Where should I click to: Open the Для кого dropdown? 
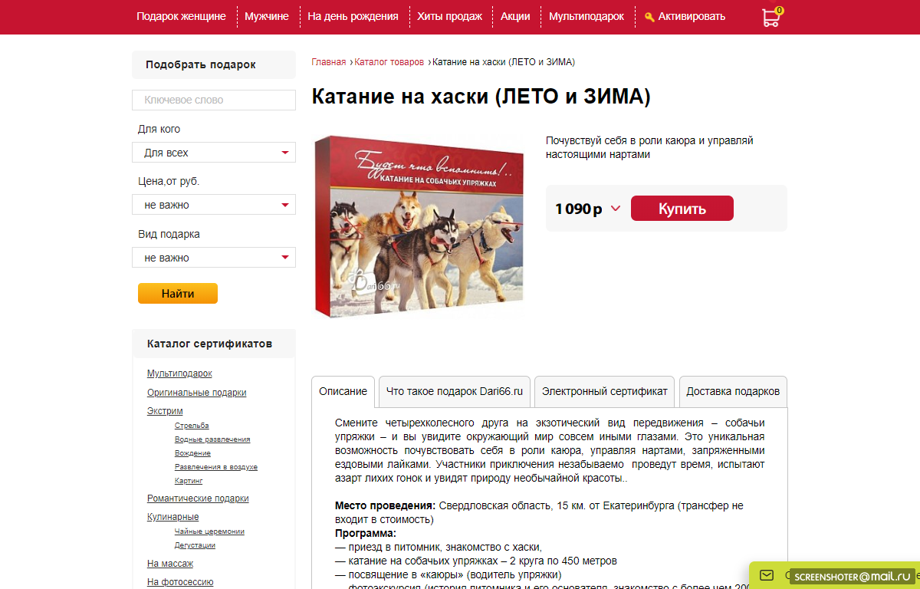pos(214,153)
